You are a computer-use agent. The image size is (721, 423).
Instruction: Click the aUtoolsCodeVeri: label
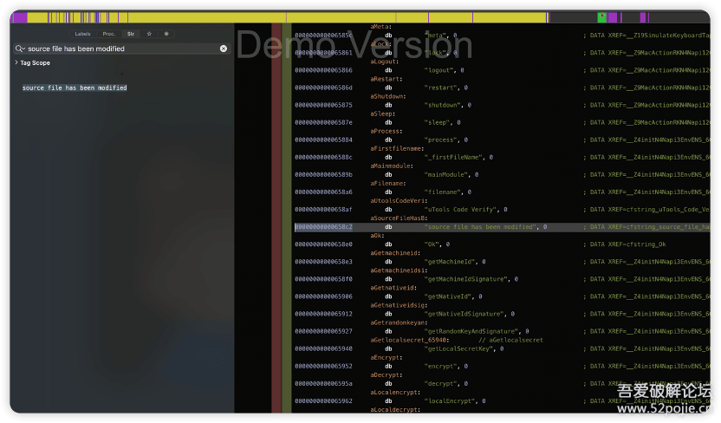[x=399, y=200]
